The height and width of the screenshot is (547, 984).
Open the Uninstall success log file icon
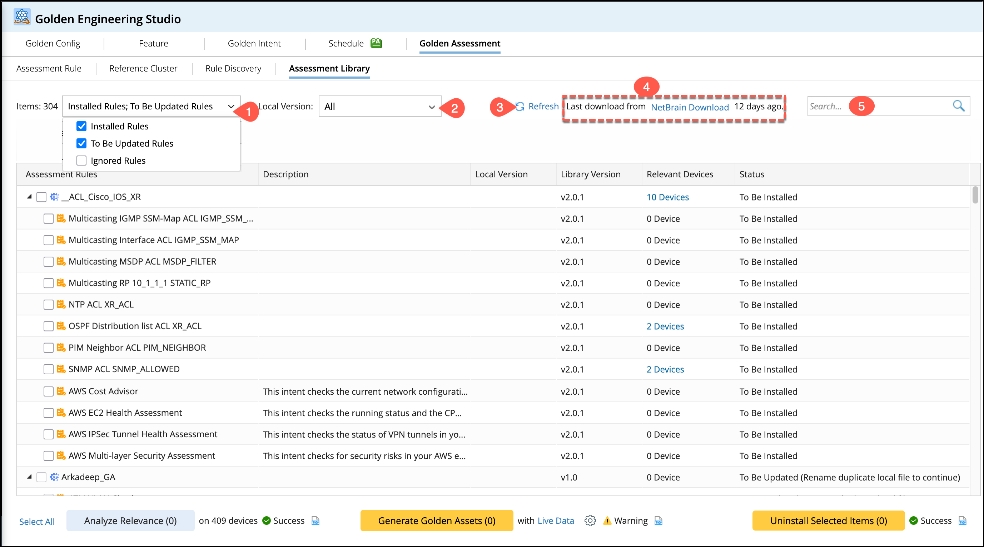pyautogui.click(x=963, y=521)
